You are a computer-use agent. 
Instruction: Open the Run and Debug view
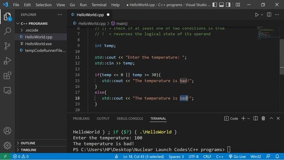click(x=7, y=61)
